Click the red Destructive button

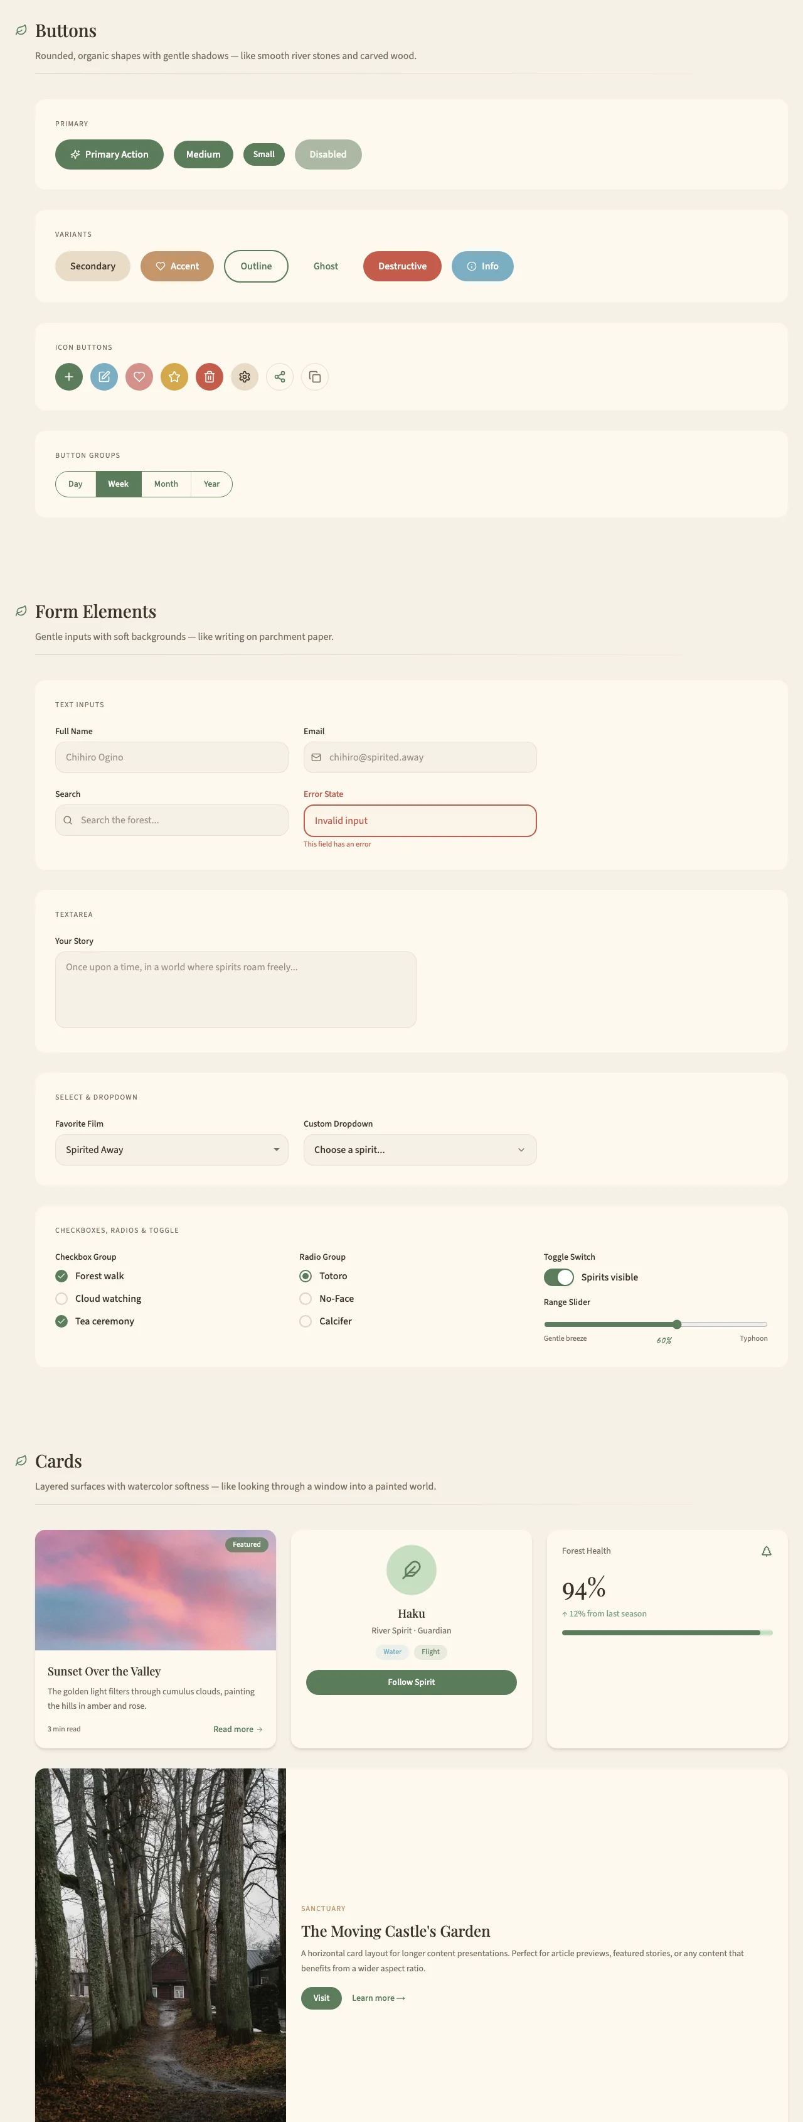[402, 266]
